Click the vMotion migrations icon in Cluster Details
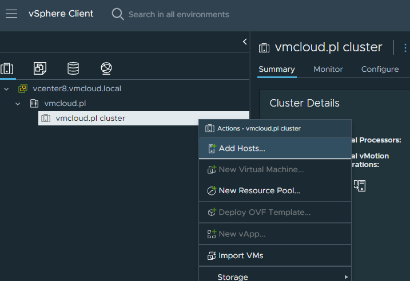Image resolution: width=410 pixels, height=281 pixels. [x=359, y=185]
